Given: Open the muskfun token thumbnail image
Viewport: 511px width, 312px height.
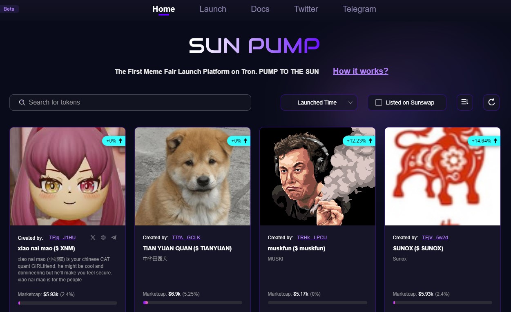Looking at the screenshot, I should (317, 176).
